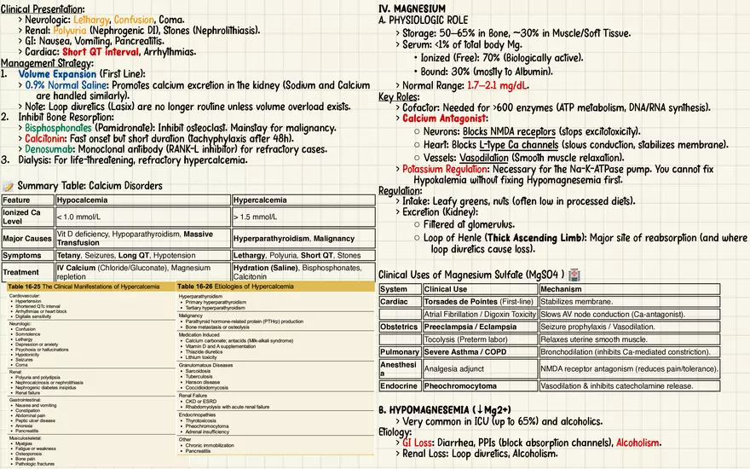
Task: Click 'Severe Asthma / COPD' cell
Action: pos(480,351)
